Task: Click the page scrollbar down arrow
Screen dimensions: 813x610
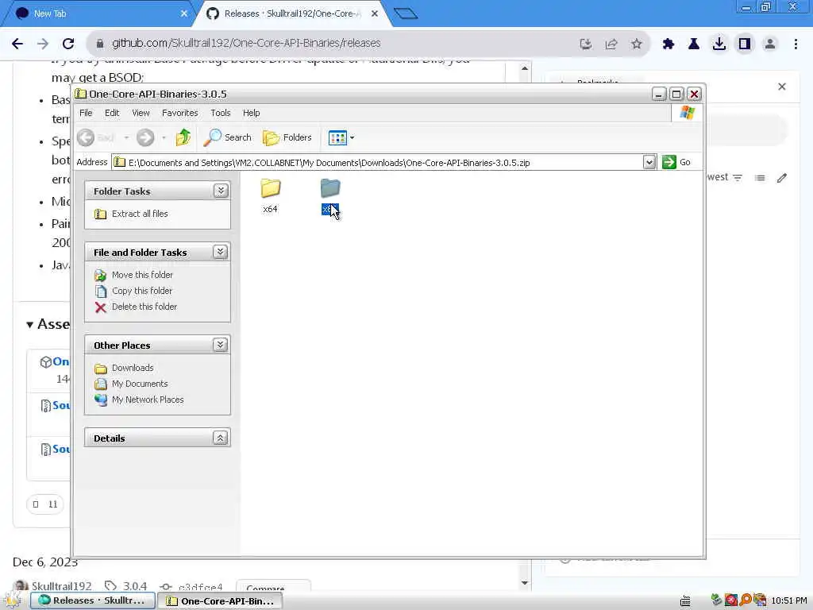Action: [524, 582]
